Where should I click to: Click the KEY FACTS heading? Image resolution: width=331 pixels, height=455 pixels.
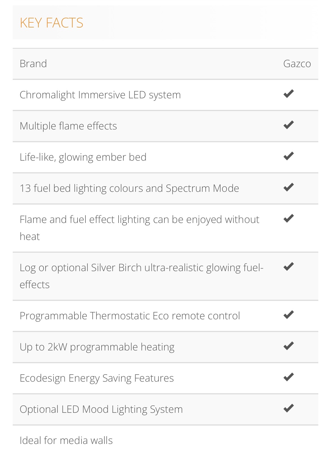pyautogui.click(x=51, y=23)
